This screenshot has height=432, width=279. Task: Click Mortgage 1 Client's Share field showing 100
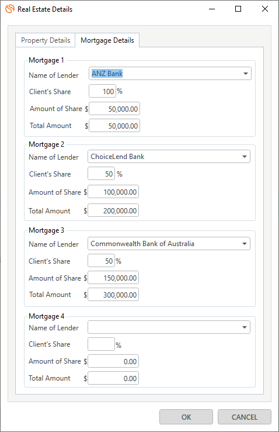point(102,91)
